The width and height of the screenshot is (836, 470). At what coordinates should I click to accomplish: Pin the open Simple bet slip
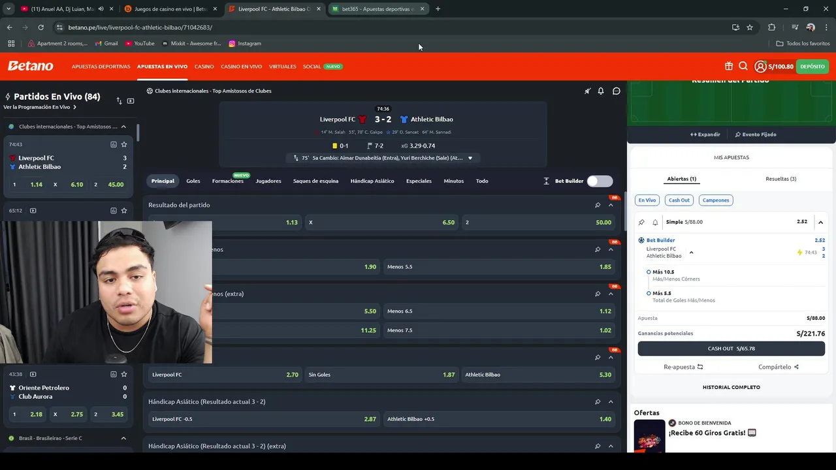pyautogui.click(x=641, y=222)
